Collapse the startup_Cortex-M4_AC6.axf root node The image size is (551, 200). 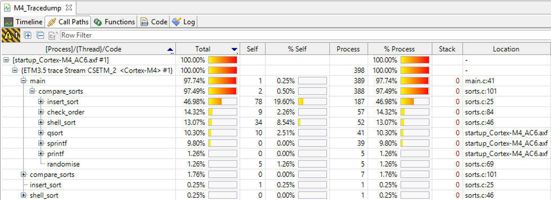(6, 60)
